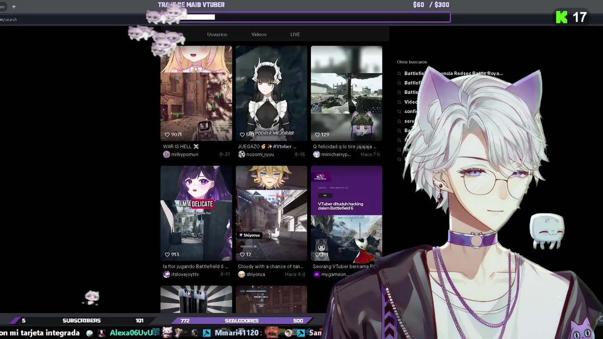
Task: Click the heart icon showing 9071 likes
Action: pyautogui.click(x=167, y=135)
